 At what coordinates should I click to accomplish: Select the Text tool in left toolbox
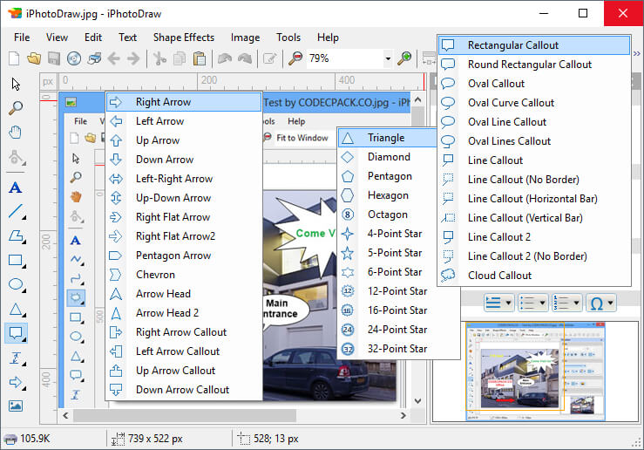[16, 187]
